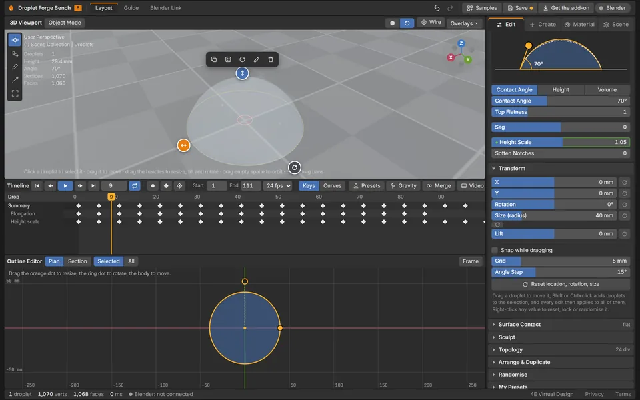Adjust the Contact Angle slider
Image resolution: width=640 pixels, height=400 pixels.
click(561, 101)
